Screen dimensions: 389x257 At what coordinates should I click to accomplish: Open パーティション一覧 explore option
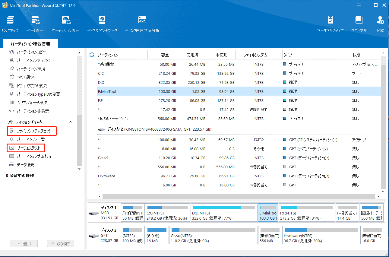pyautogui.click(x=27, y=139)
